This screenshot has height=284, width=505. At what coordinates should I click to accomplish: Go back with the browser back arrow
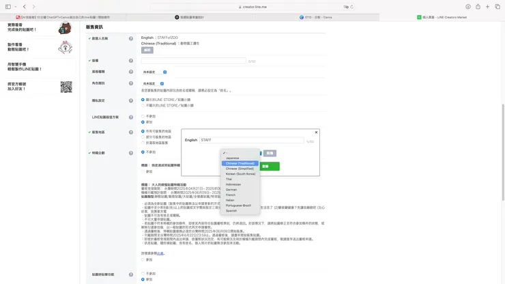pyautogui.click(x=25, y=6)
